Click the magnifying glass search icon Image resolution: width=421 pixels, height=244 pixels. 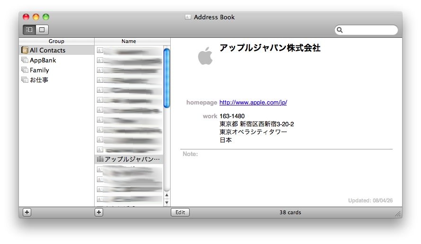pyautogui.click(x=340, y=30)
